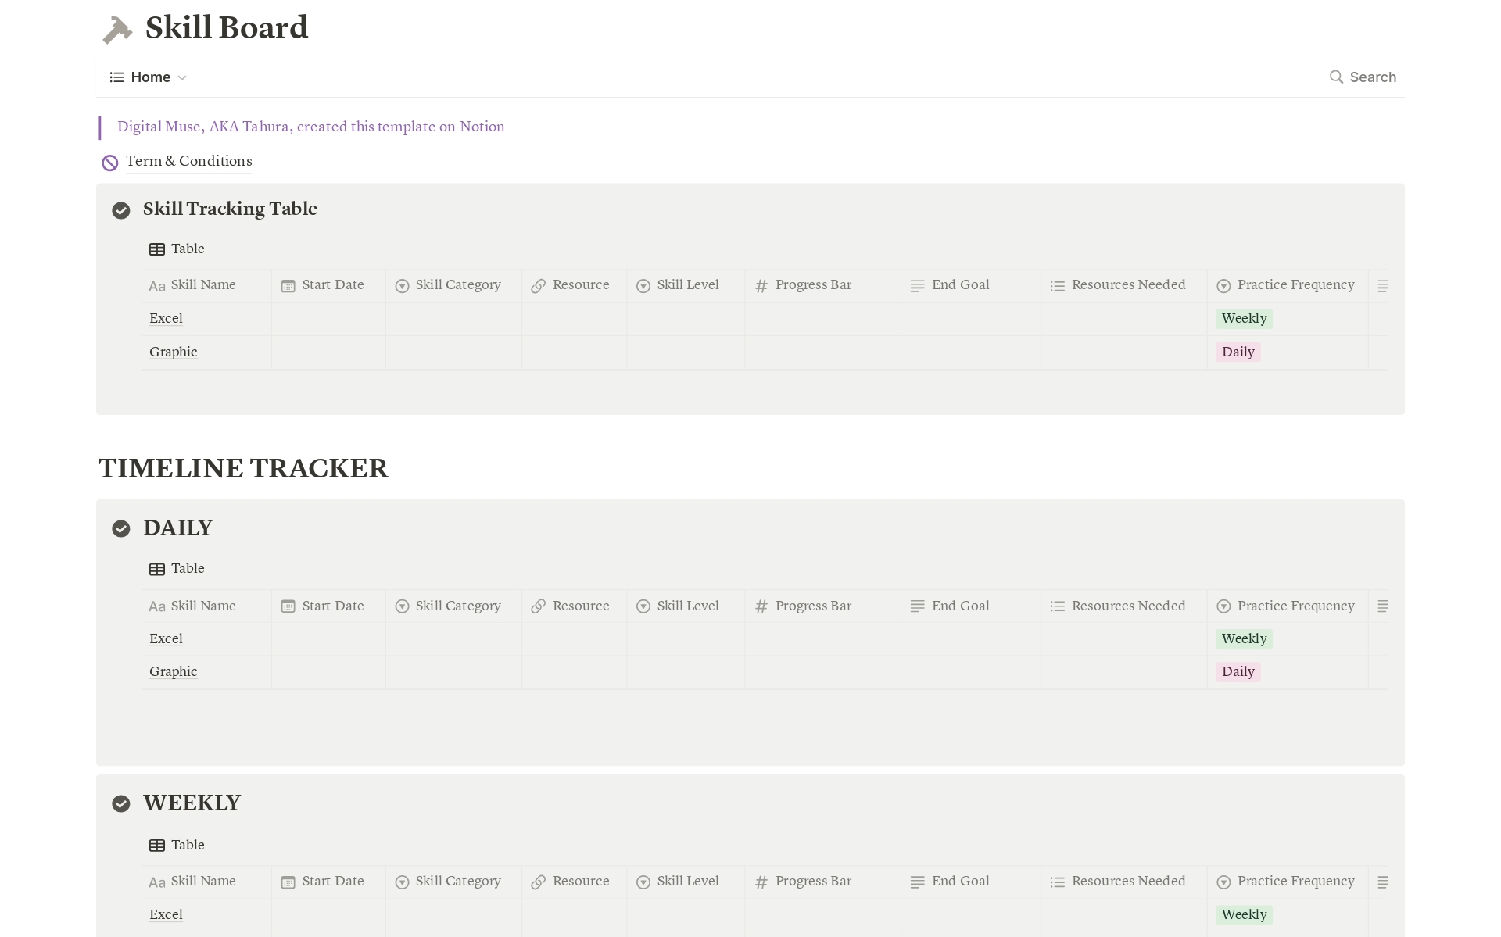1501x937 pixels.
Task: Open the Term & Conditions page
Action: click(188, 162)
